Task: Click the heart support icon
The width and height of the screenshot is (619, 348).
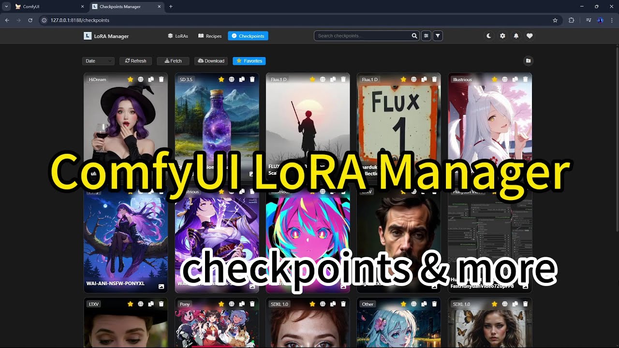Action: pos(530,36)
